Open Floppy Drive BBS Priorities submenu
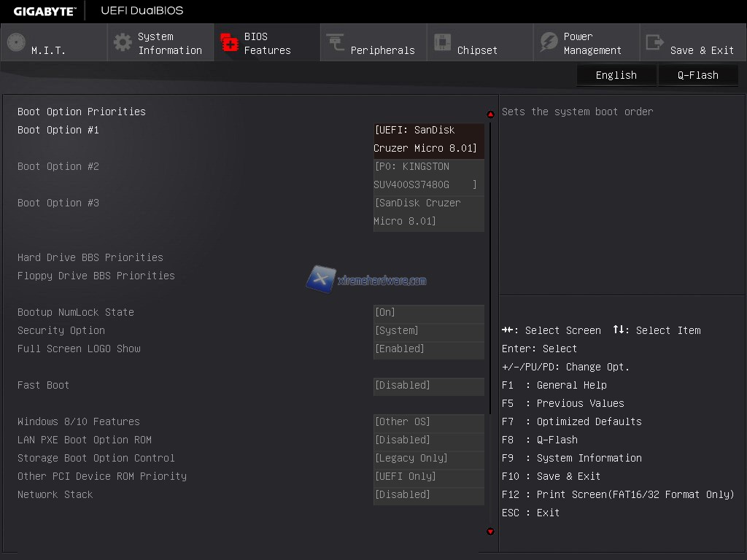 (96, 276)
